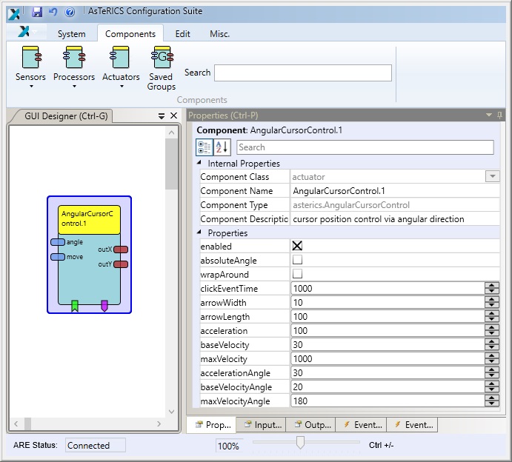Viewport: 512px width, 462px height.
Task: Open the Misc. ribbon tab
Action: coord(220,34)
